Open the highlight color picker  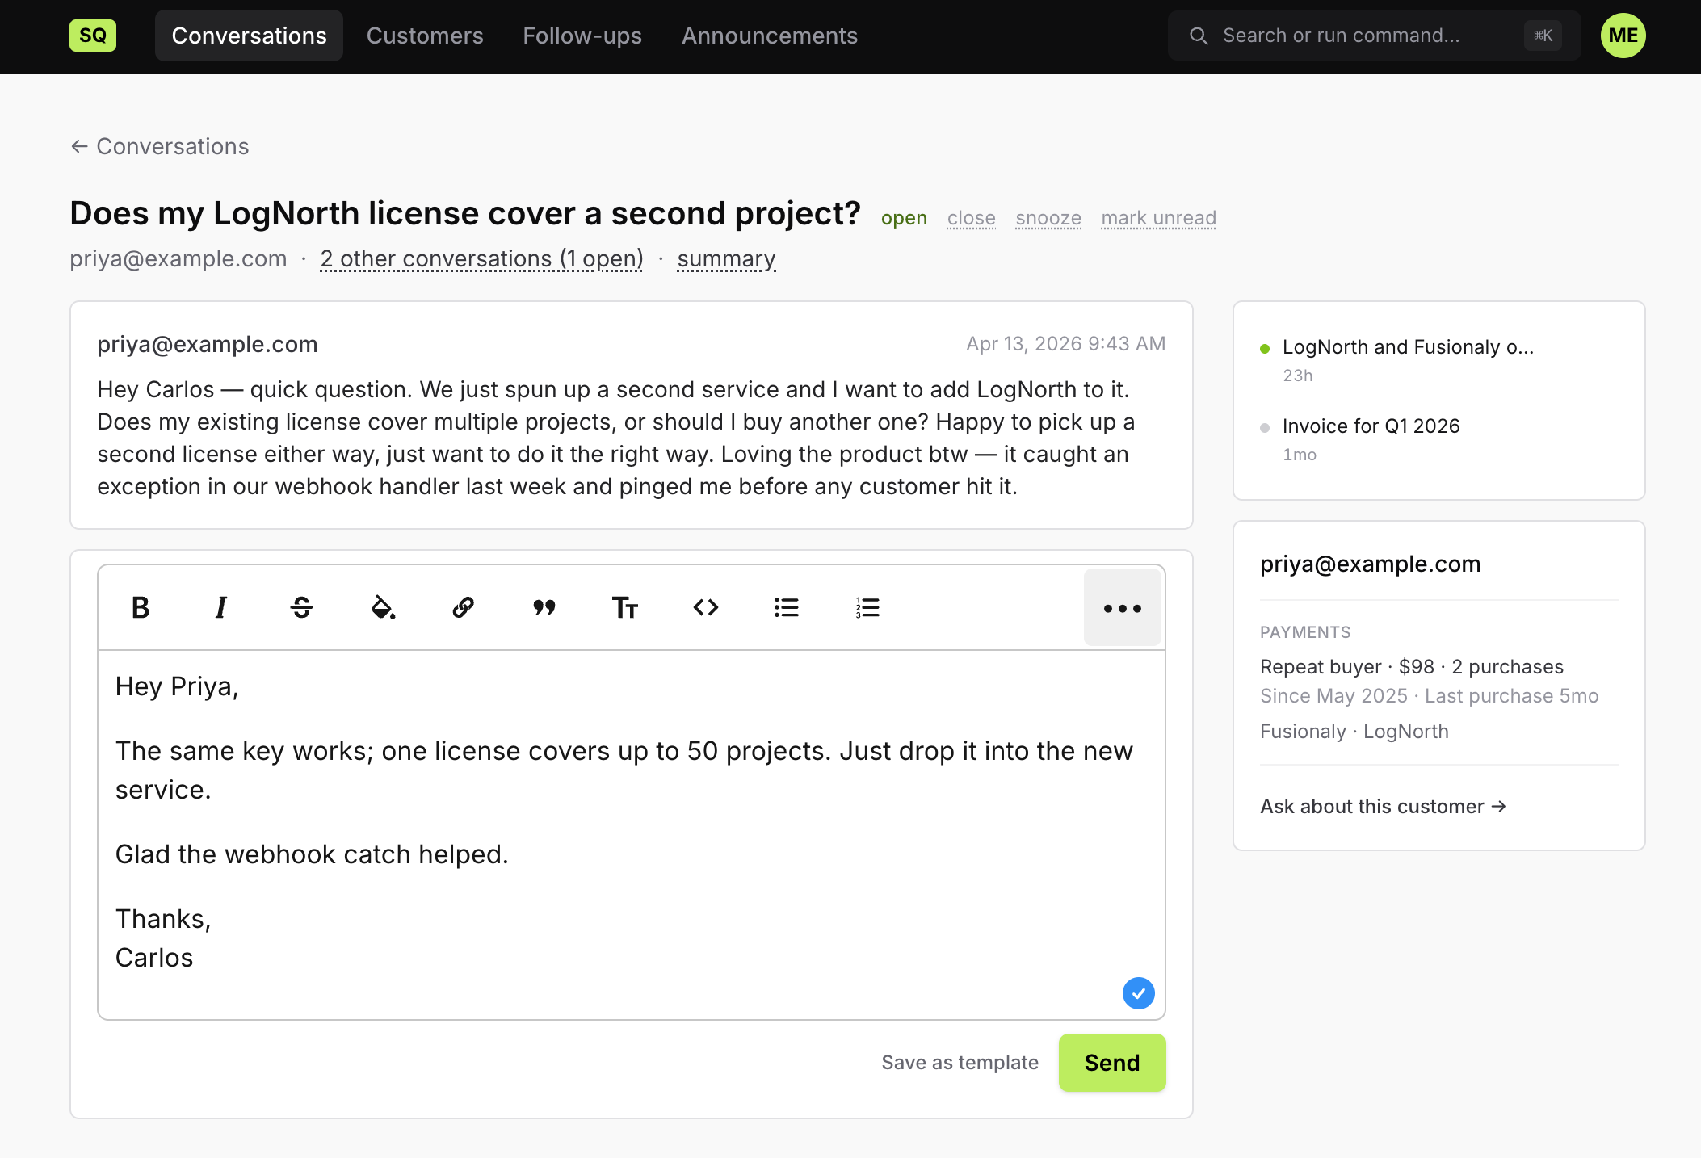pos(381,607)
